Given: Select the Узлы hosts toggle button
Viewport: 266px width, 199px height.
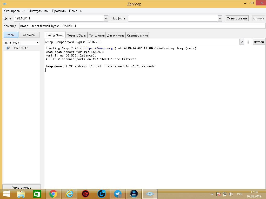Looking at the screenshot, I should point(11,35).
